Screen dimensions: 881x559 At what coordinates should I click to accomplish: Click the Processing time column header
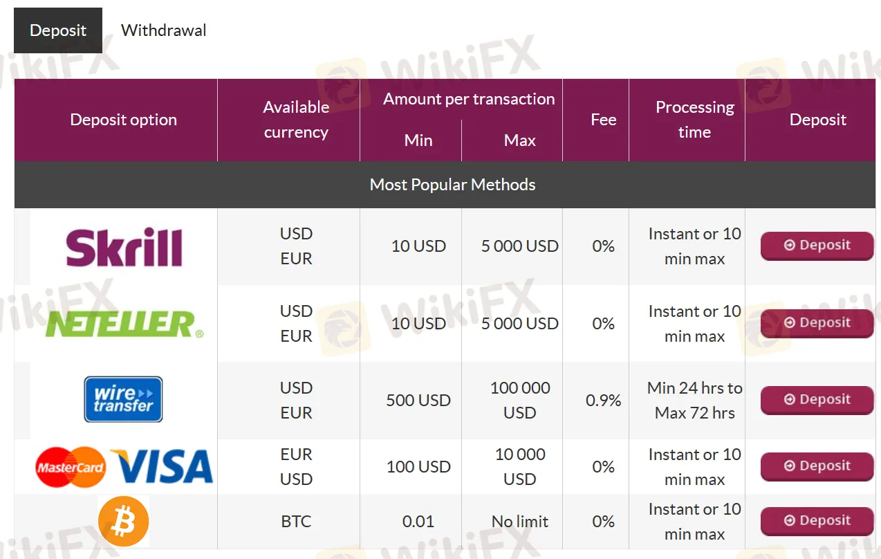pyautogui.click(x=695, y=120)
